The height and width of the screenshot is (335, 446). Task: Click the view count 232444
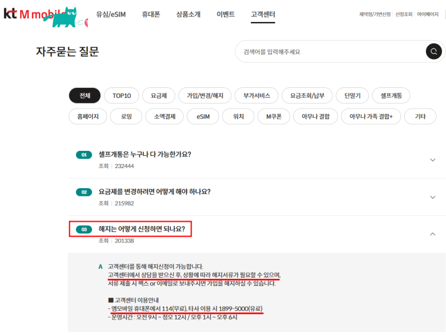(124, 166)
